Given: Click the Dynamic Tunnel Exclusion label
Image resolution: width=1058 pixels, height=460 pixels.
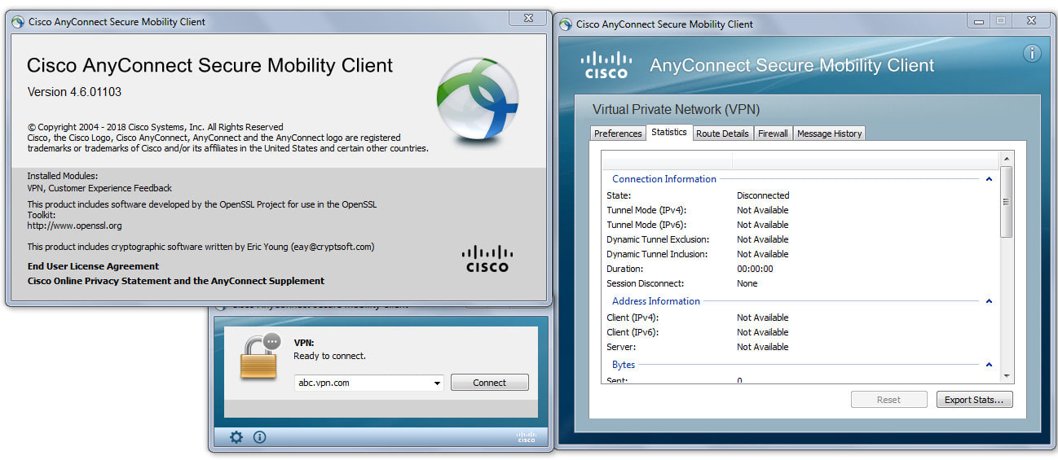Looking at the screenshot, I should click(x=658, y=239).
